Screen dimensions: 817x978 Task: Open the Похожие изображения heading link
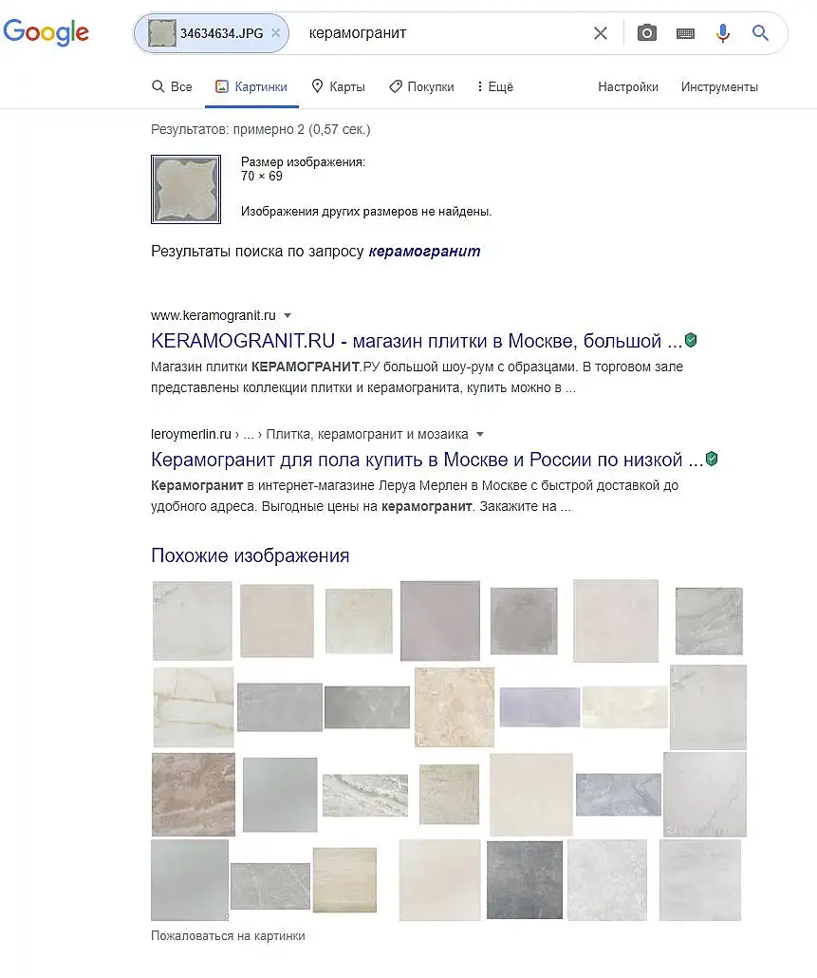tap(250, 555)
